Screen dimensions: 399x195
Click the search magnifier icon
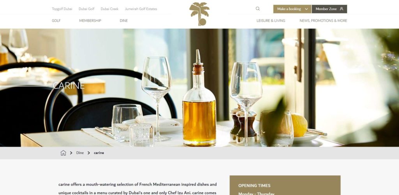click(x=258, y=9)
